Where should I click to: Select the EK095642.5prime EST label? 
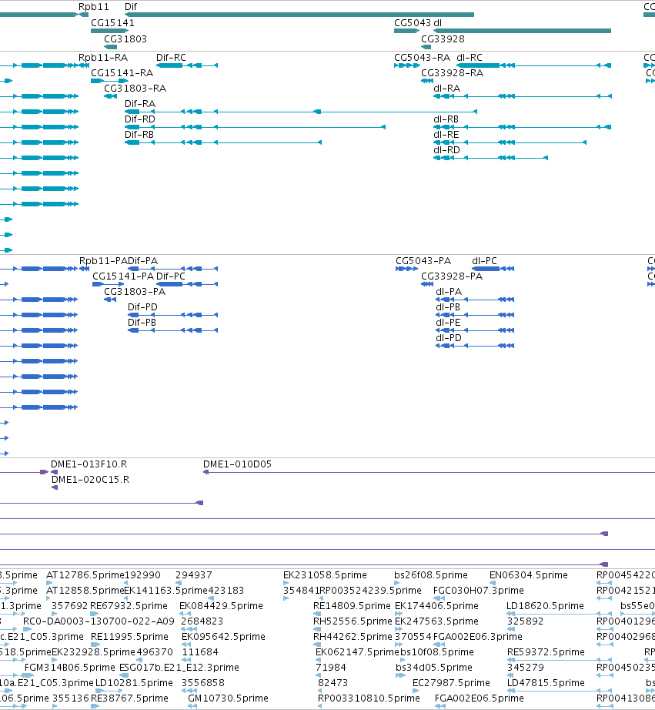pos(224,637)
